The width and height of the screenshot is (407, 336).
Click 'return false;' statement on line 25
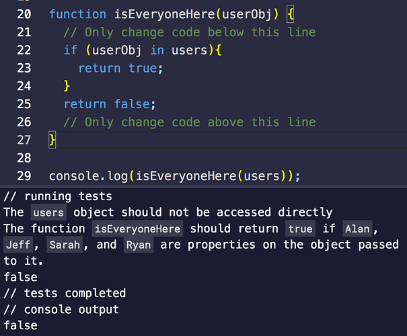click(110, 104)
